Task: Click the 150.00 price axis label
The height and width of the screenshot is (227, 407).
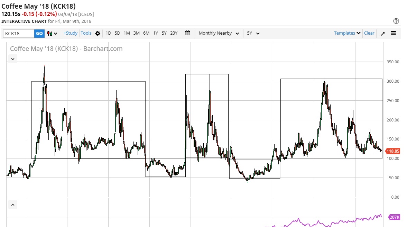Action: pos(393,139)
